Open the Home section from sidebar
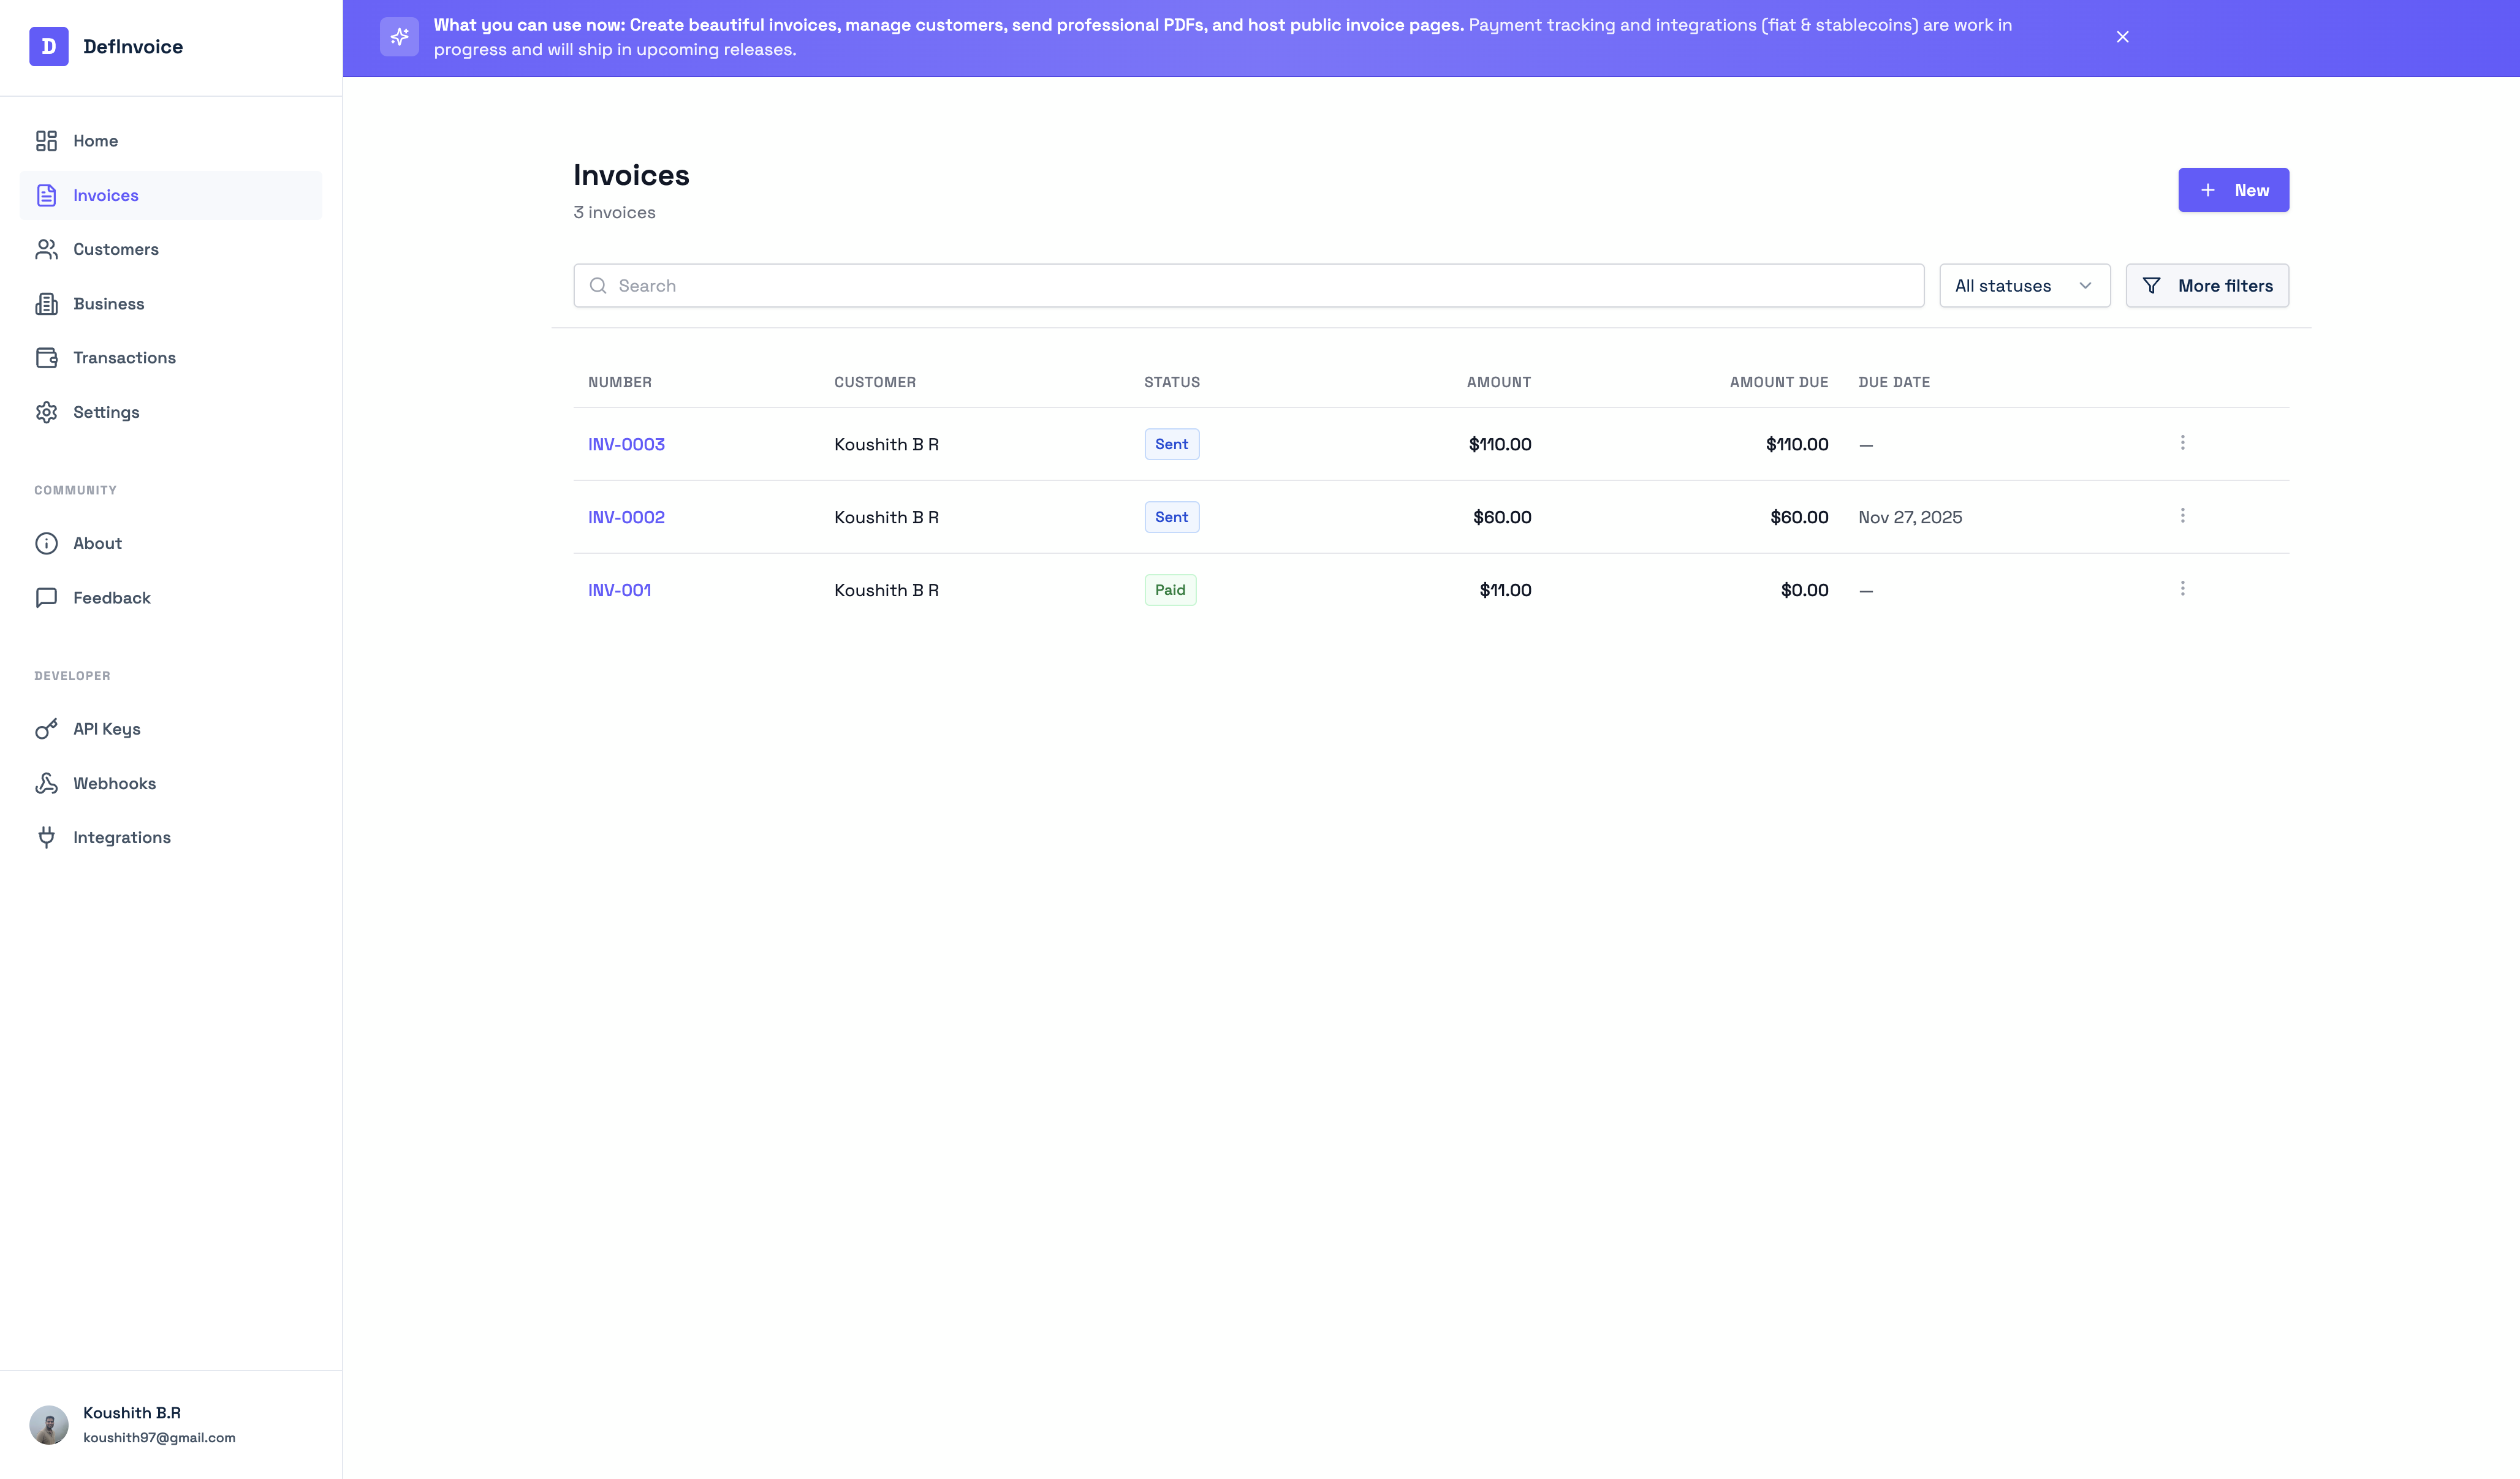2520x1479 pixels. click(95, 140)
